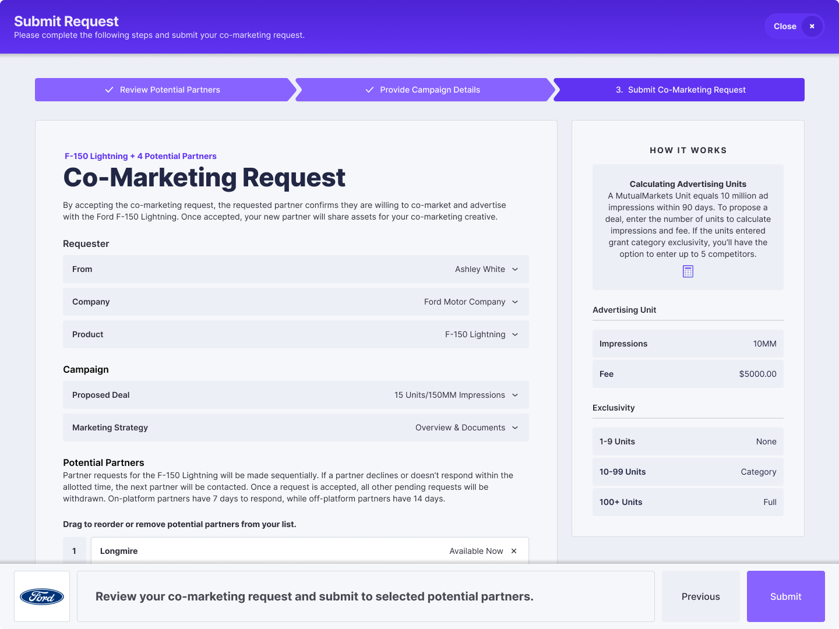Select the Submit Co-Marketing Request step
The image size is (839, 629).
(680, 90)
